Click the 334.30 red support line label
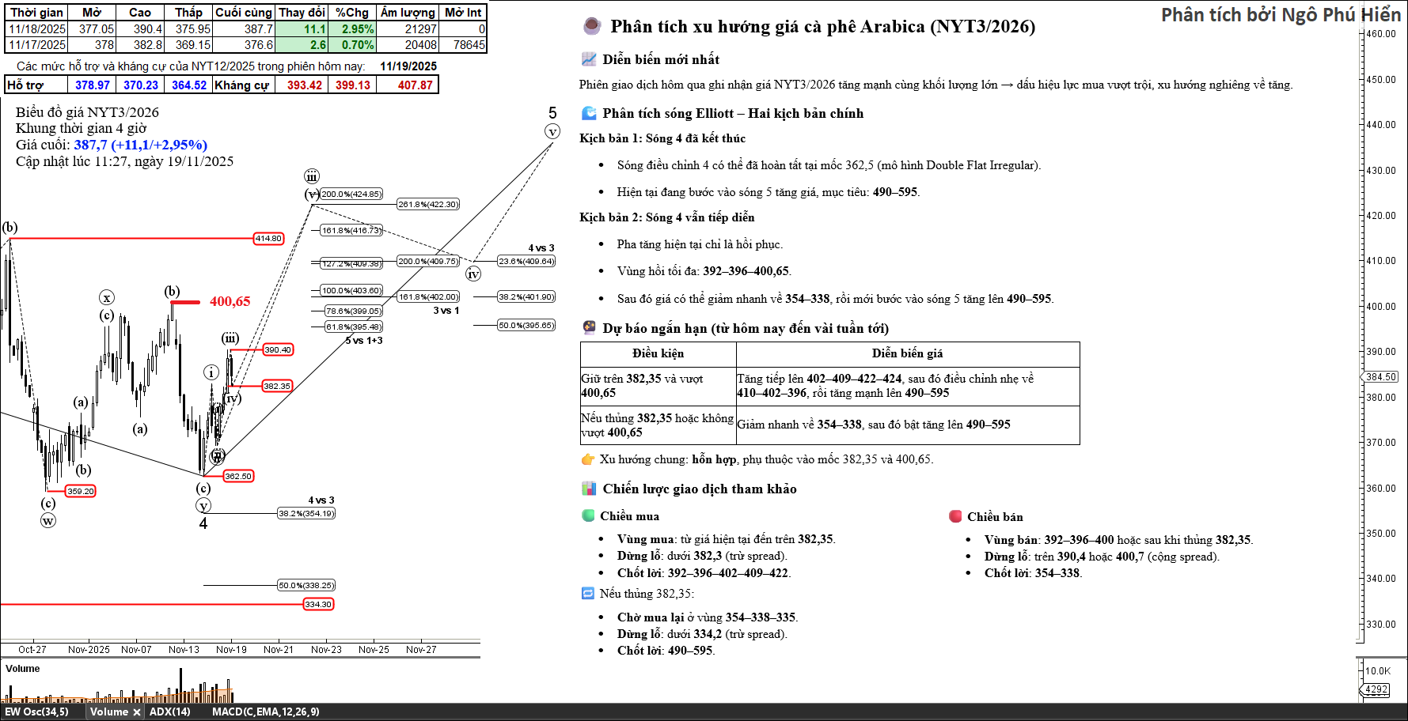Viewport: 1408px width, 721px height. (318, 604)
